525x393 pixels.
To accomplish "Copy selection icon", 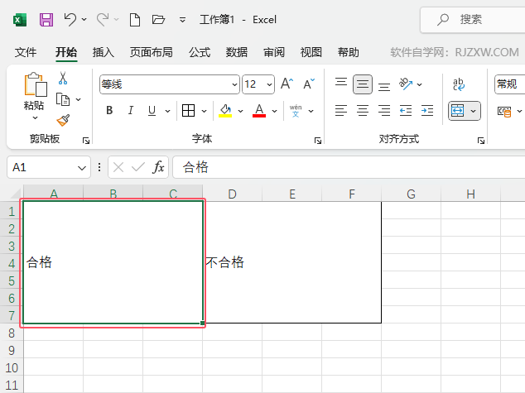I will [x=63, y=99].
